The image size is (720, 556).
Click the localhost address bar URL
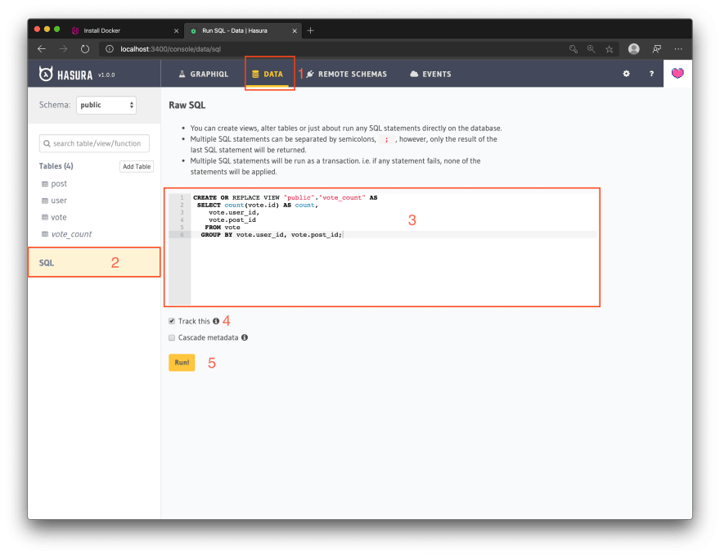(171, 48)
